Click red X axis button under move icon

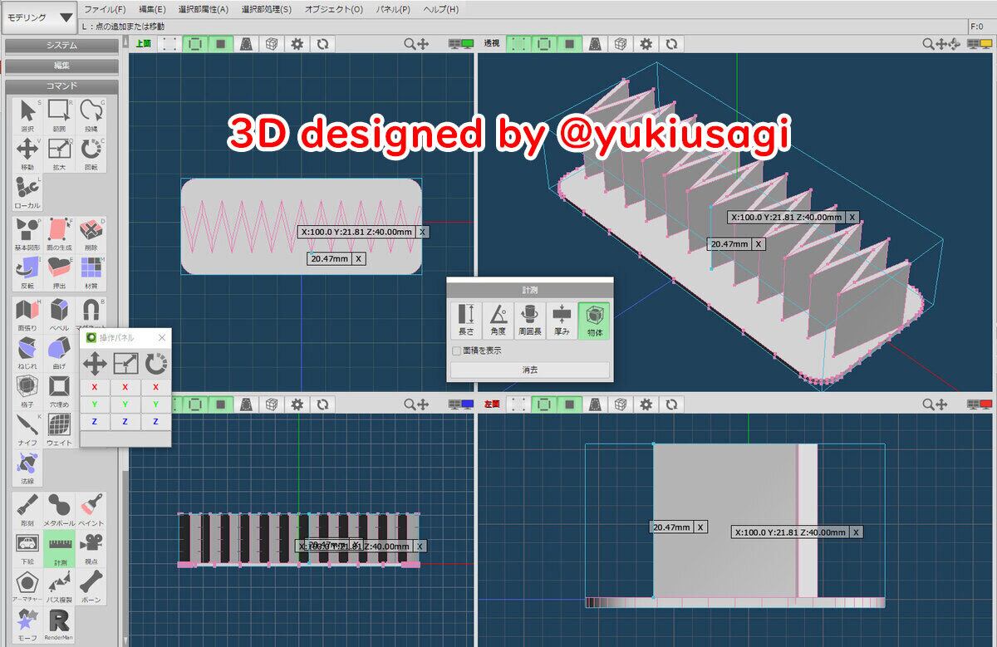point(95,387)
